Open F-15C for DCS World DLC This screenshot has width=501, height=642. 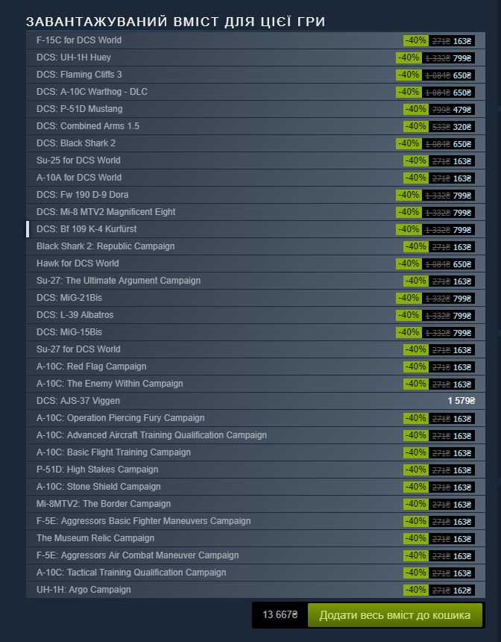coord(256,40)
